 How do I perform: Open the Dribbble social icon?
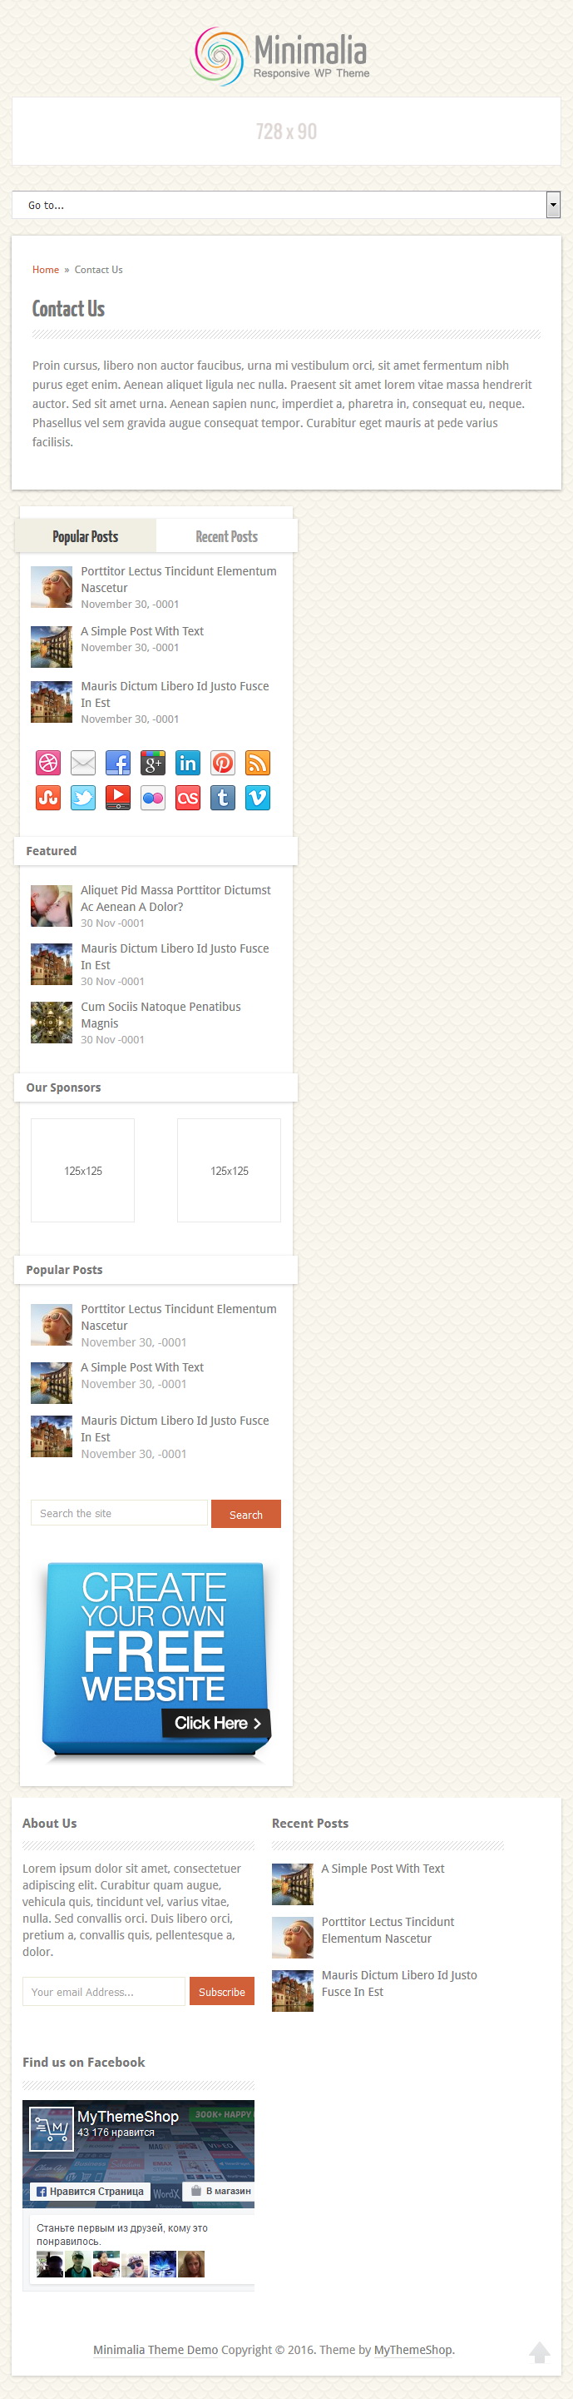tap(48, 763)
